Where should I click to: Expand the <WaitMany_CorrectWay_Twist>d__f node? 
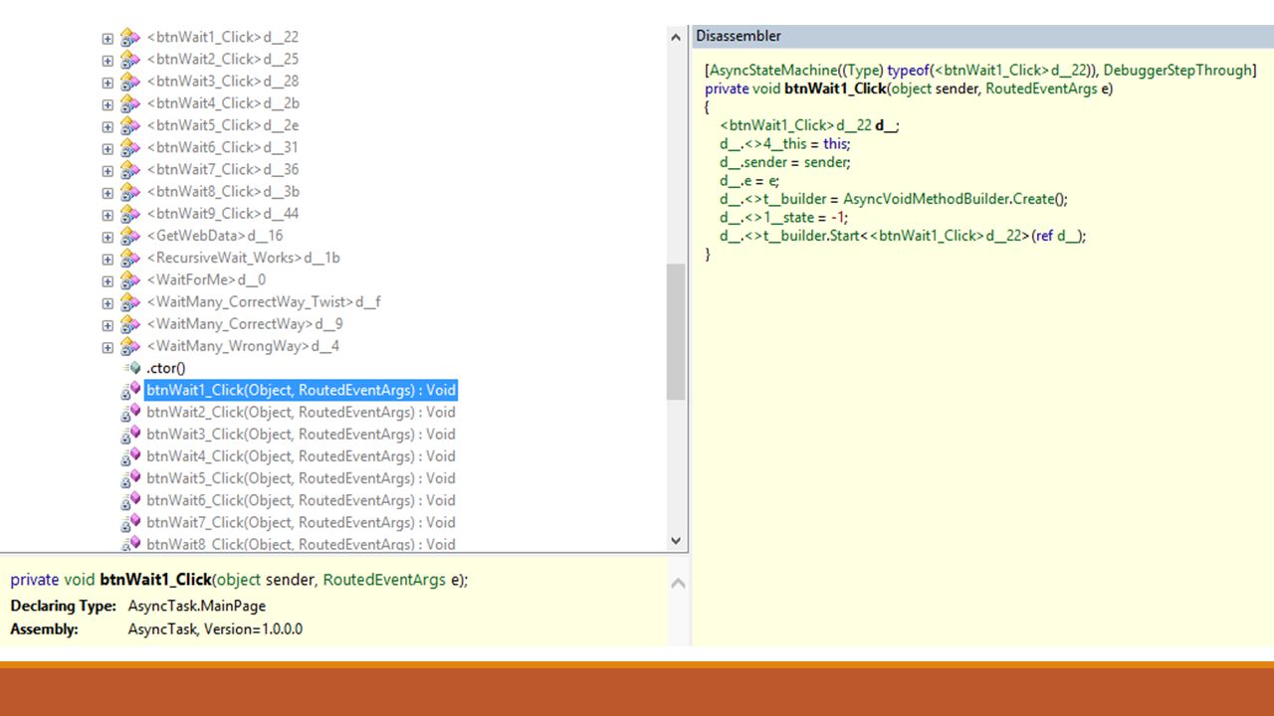click(107, 302)
